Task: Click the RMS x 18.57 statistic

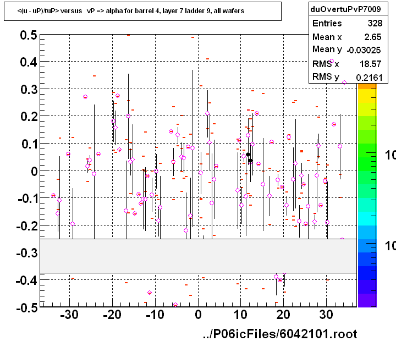Action: point(346,64)
